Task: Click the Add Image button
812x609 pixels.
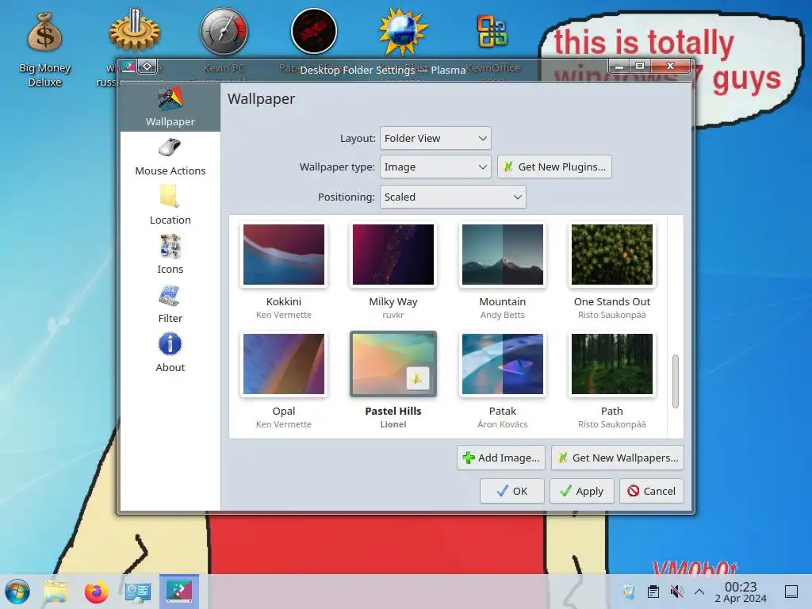Action: click(x=501, y=458)
